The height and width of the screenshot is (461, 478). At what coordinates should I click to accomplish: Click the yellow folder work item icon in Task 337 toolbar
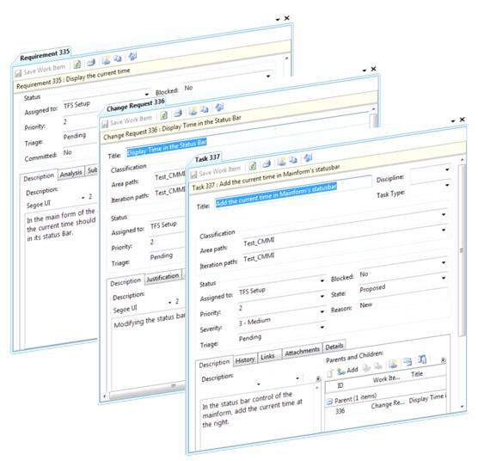coord(281,162)
